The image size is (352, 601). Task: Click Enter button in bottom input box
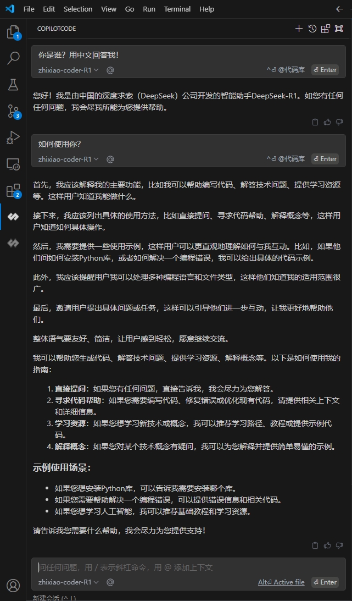point(325,582)
